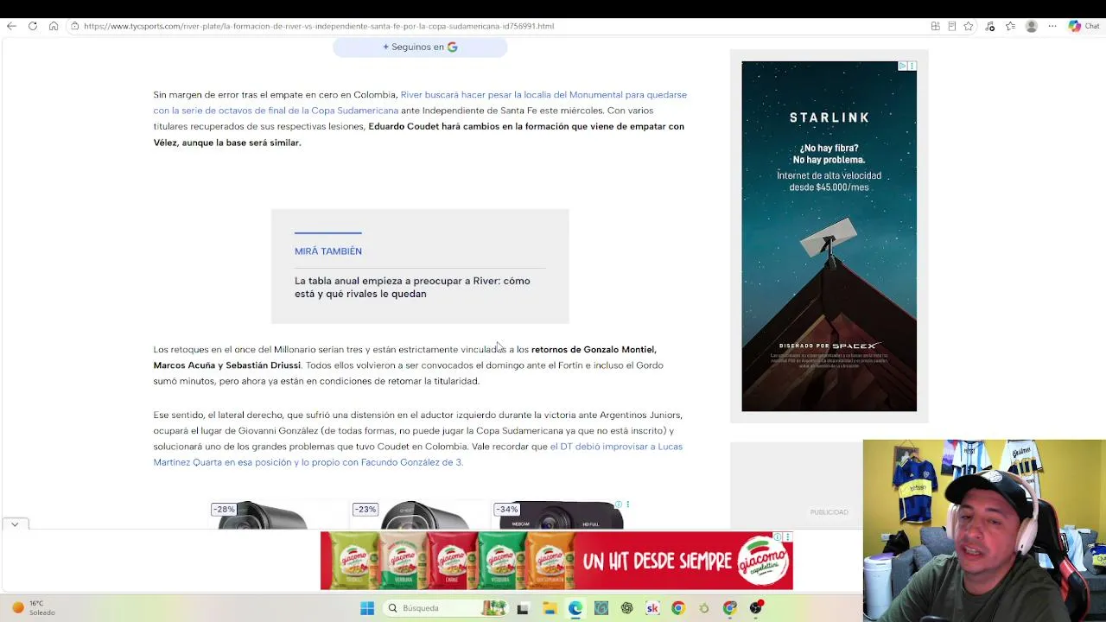Image resolution: width=1106 pixels, height=622 pixels.
Task: Open options menu on Starlink ad
Action: tap(912, 66)
